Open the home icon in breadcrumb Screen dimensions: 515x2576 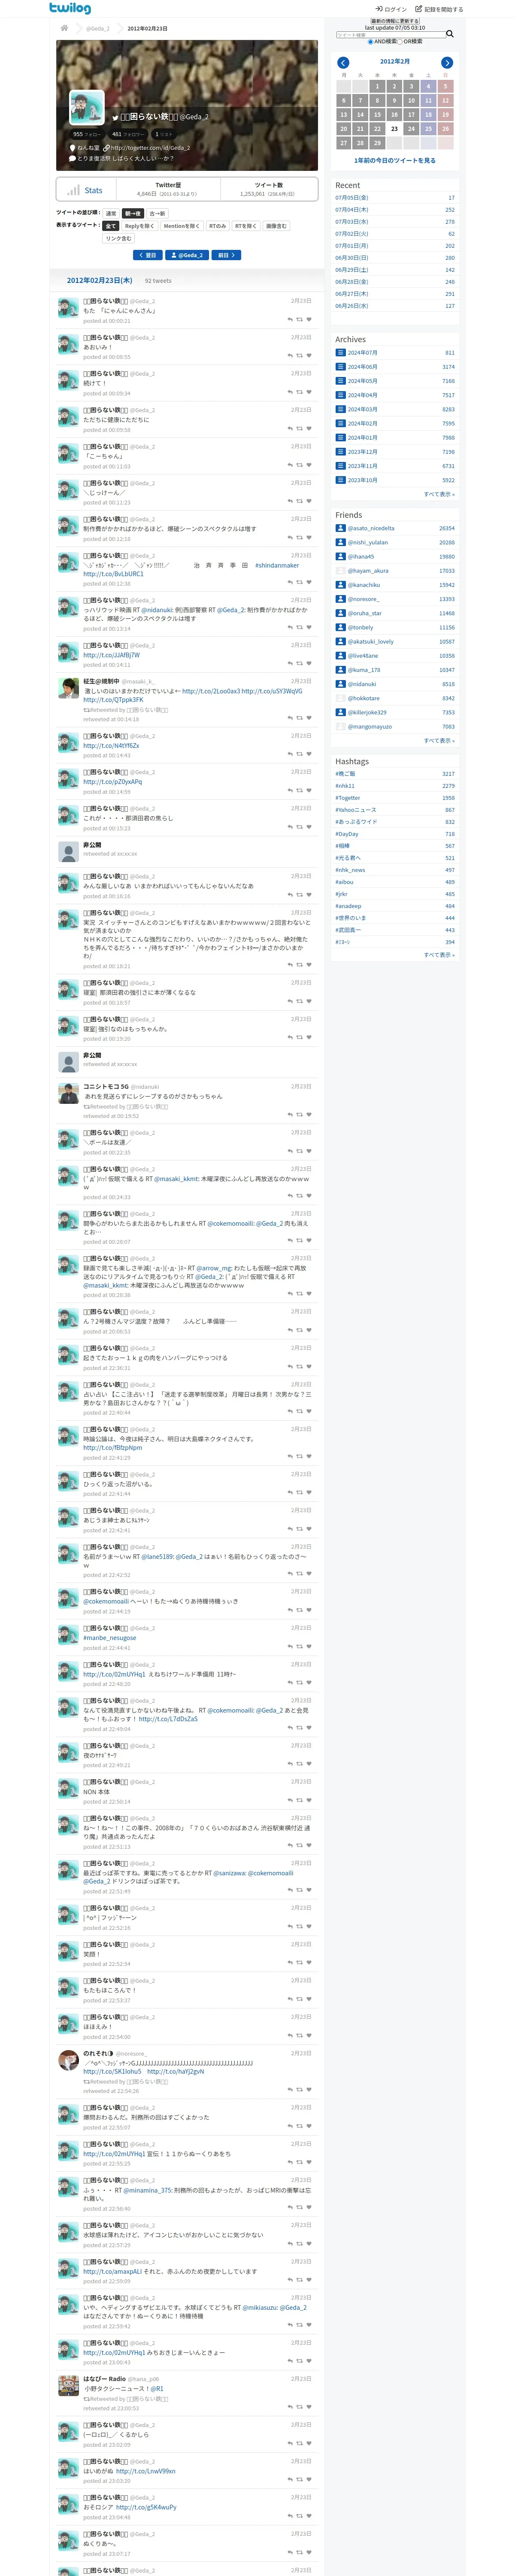(x=64, y=28)
